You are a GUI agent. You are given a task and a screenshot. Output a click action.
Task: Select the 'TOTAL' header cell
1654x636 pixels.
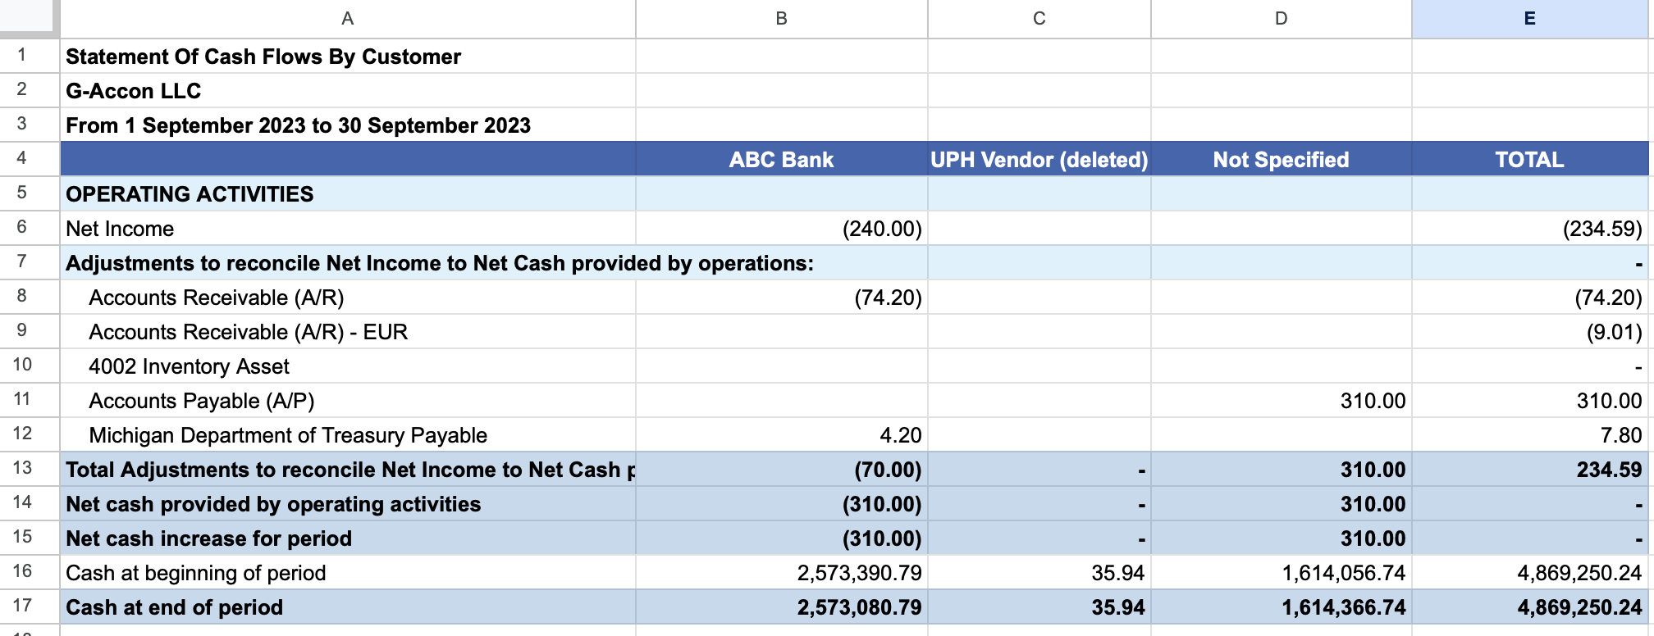(1529, 159)
